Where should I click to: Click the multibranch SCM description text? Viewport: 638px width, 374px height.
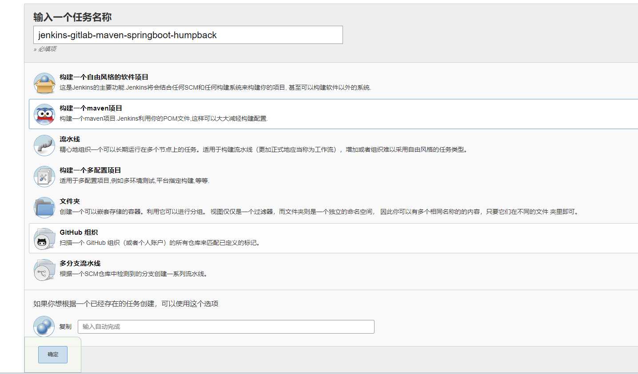click(x=134, y=274)
